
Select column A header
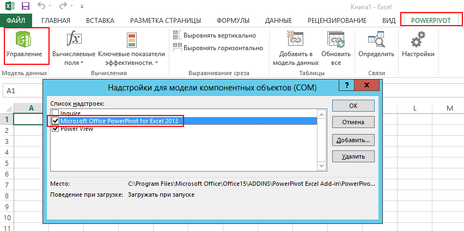pos(31,108)
